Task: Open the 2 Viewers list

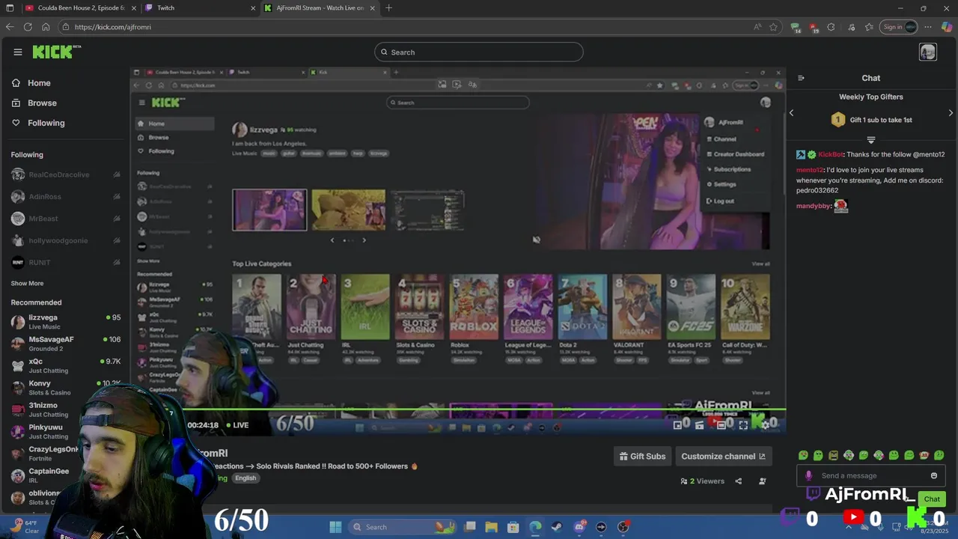Action: point(702,481)
